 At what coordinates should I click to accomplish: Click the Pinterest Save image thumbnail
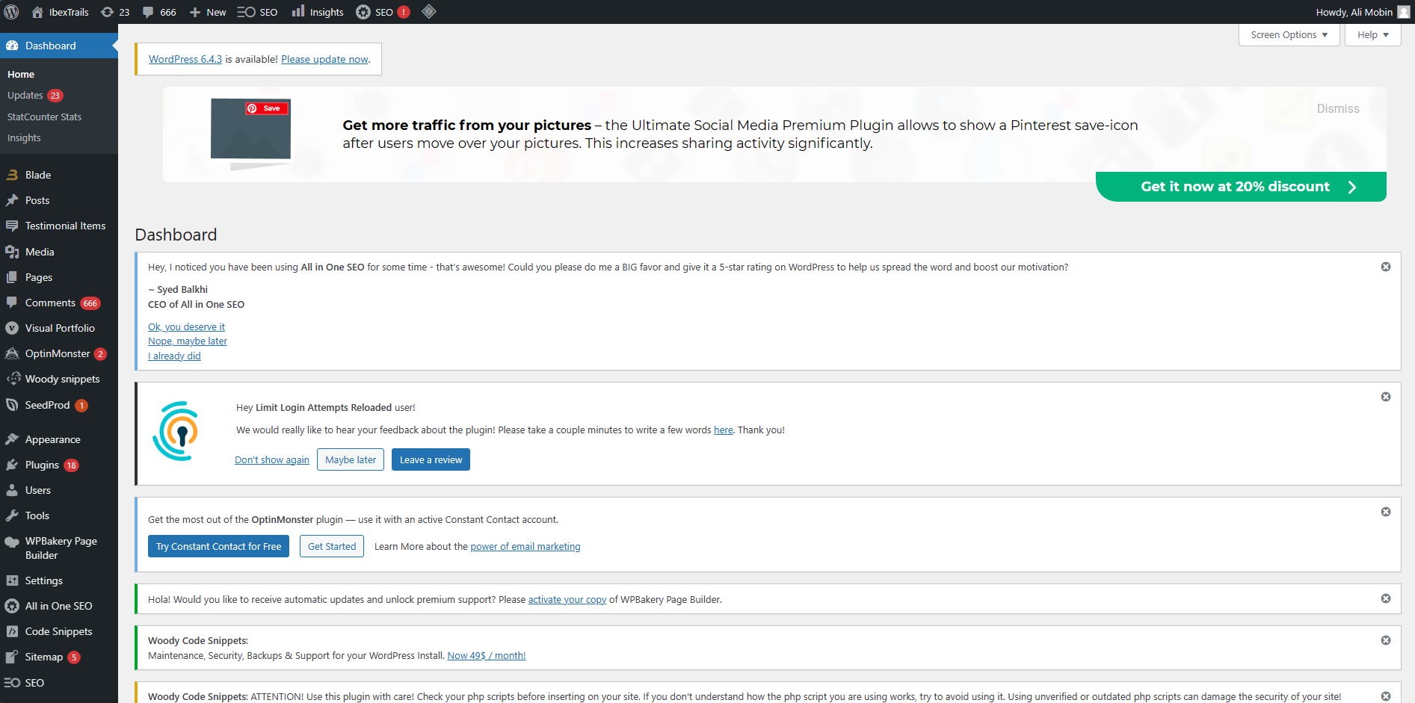pyautogui.click(x=250, y=129)
